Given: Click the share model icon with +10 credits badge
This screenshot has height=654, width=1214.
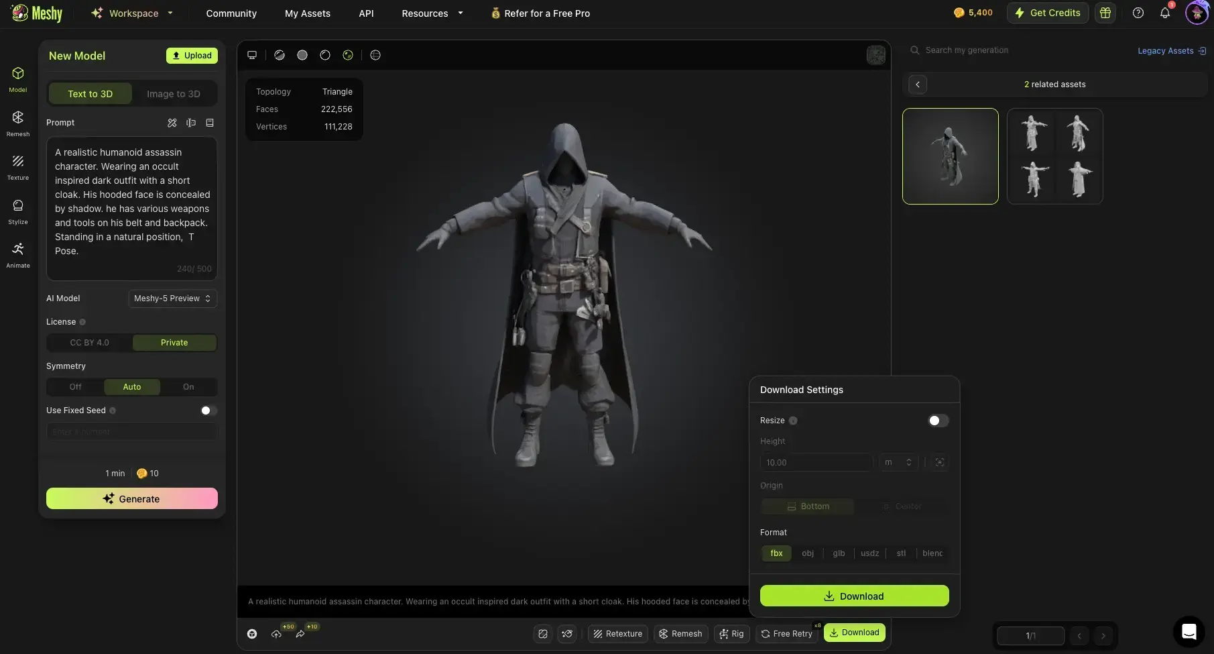Looking at the screenshot, I should (300, 634).
